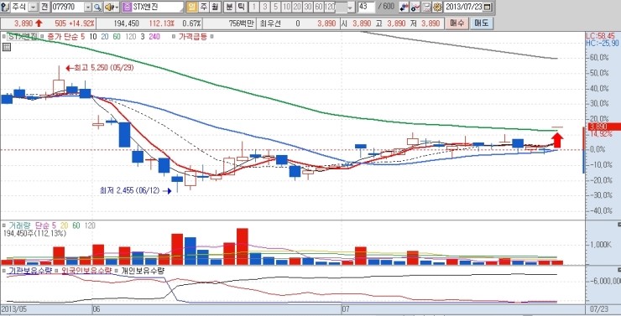
Task: Click the 매도 sell button
Action: 481,23
